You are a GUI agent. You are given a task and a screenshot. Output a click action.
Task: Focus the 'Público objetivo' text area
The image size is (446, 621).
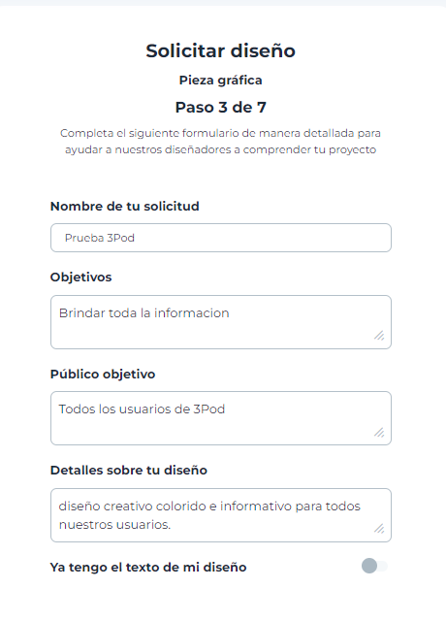coord(221,418)
